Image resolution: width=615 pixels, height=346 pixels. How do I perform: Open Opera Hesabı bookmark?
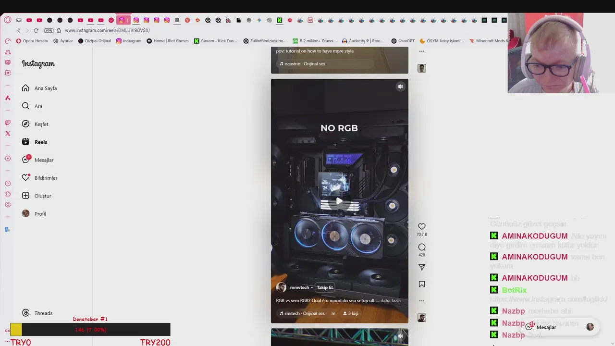pos(32,41)
